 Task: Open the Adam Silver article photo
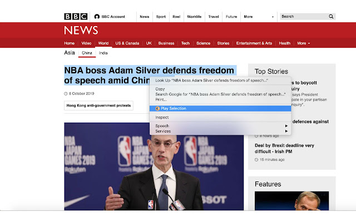click(154, 167)
